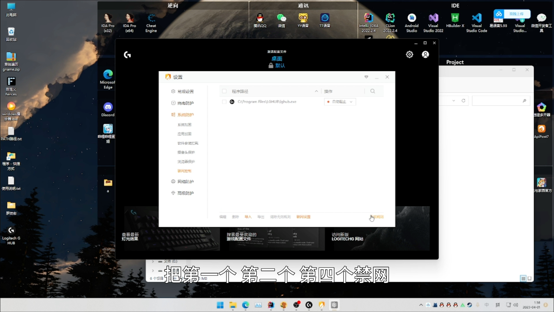Click the Logitech G logo in G HUB

[127, 55]
